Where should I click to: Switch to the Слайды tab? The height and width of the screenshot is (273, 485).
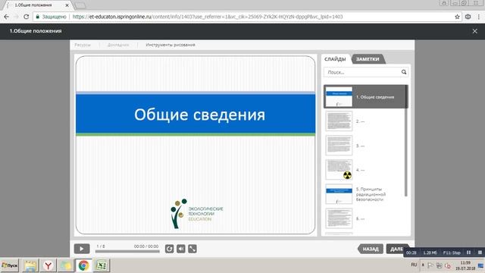tap(335, 59)
